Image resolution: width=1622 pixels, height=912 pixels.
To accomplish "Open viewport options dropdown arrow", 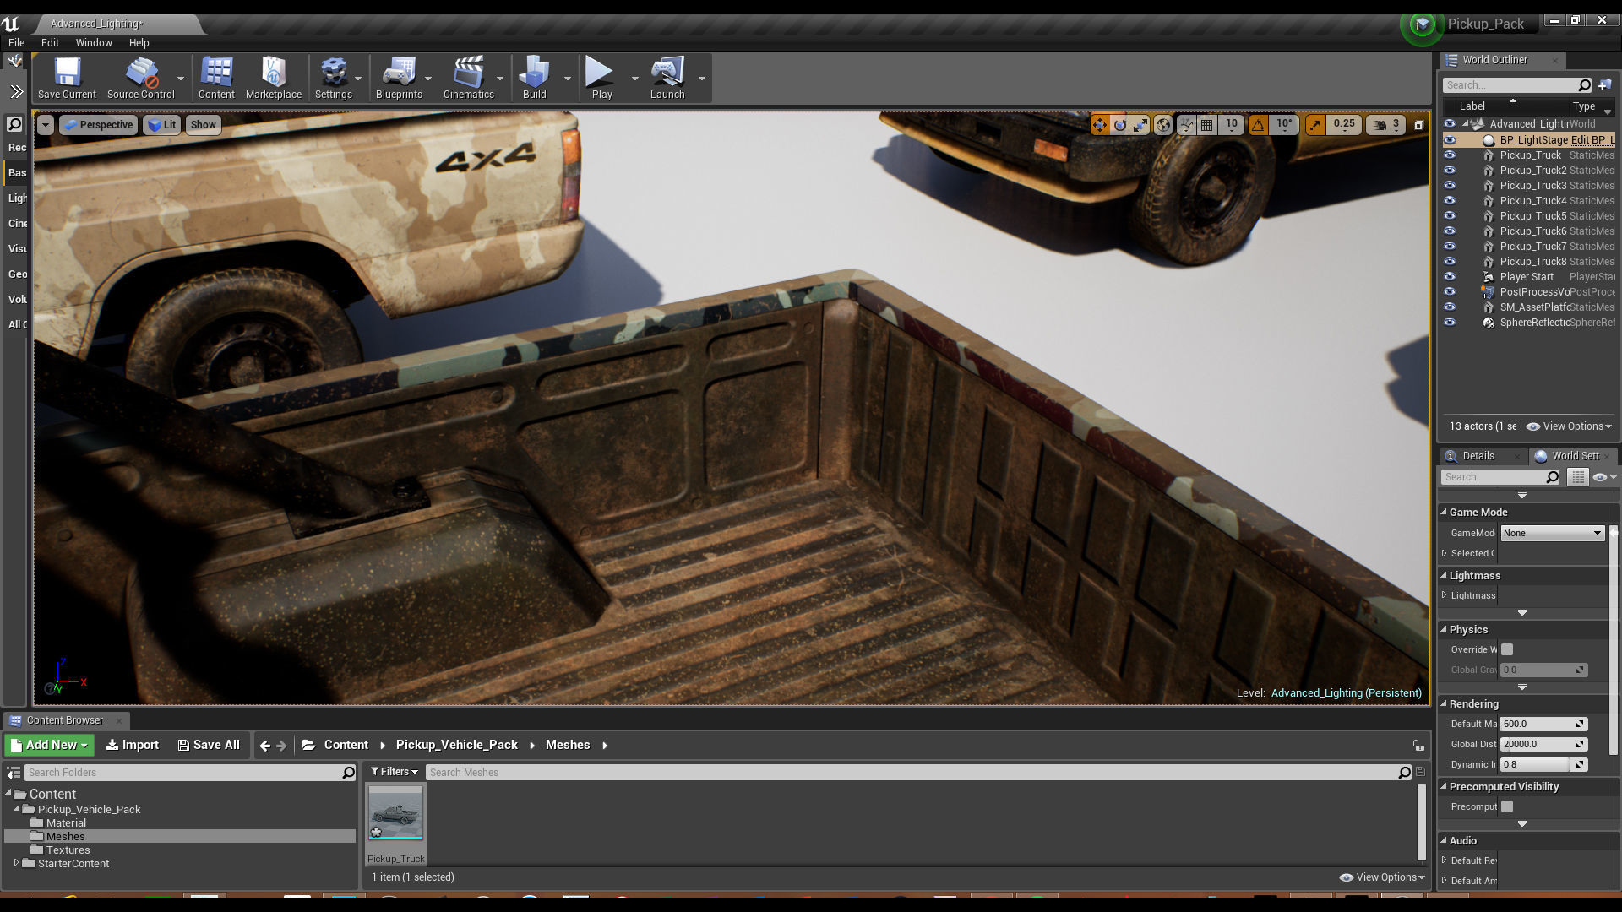I will tap(46, 125).
